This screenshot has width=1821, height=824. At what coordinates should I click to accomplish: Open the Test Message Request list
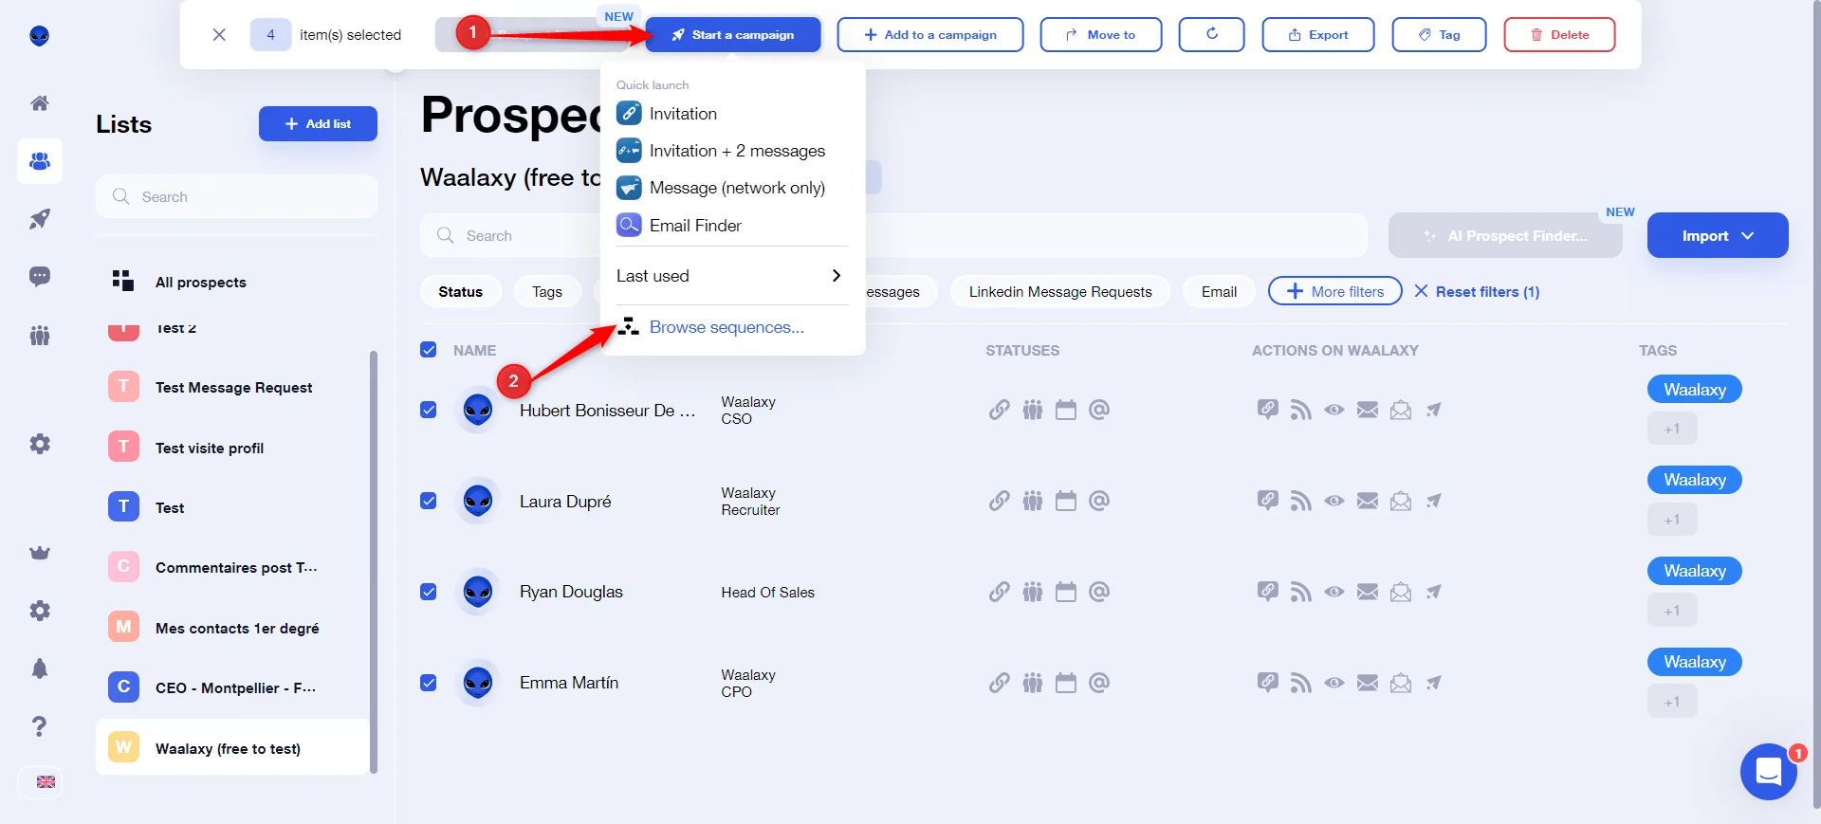click(x=232, y=387)
